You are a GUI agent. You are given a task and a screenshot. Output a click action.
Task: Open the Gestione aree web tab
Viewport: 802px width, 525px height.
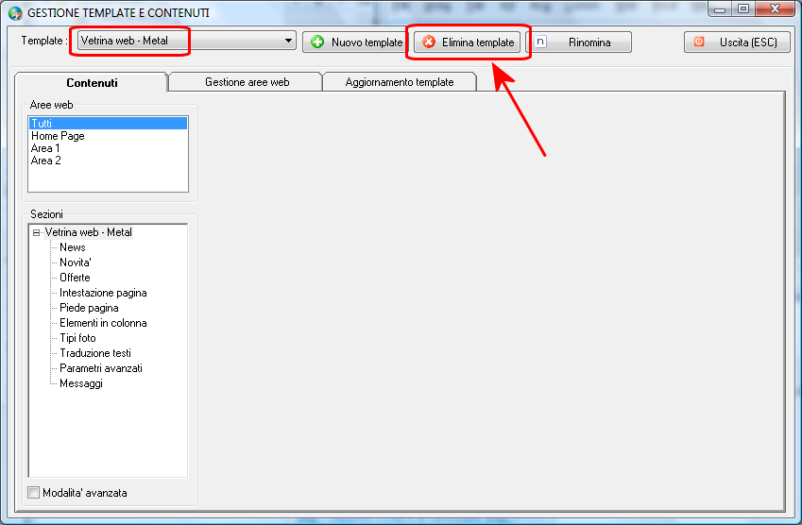coord(247,82)
